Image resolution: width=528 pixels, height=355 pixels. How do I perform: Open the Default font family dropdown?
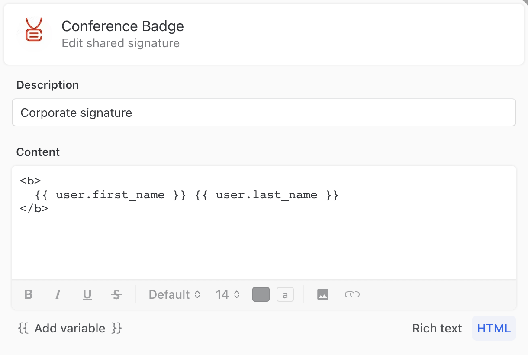173,294
